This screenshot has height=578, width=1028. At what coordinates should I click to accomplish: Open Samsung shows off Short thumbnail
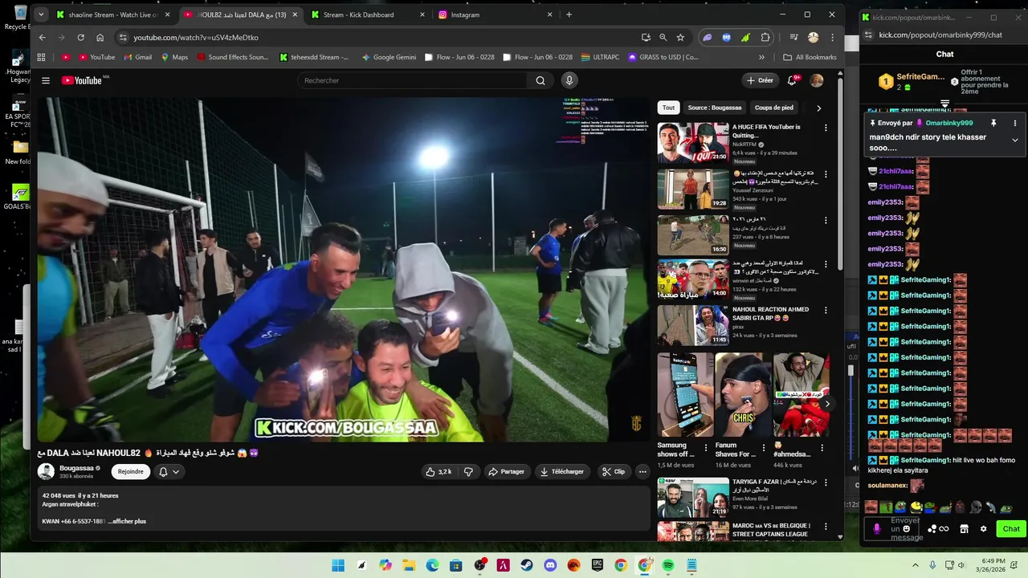tap(685, 395)
